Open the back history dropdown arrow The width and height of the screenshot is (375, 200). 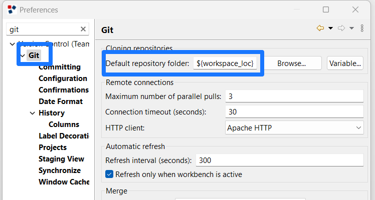click(330, 28)
